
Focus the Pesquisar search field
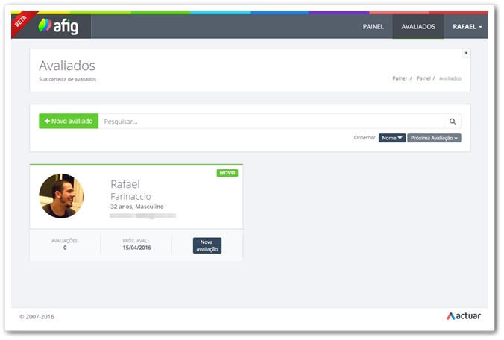coord(271,121)
